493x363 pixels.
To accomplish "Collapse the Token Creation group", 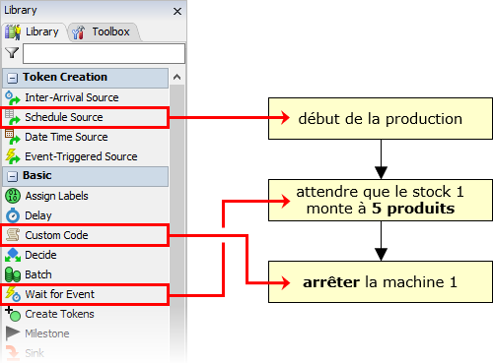I will (x=12, y=78).
